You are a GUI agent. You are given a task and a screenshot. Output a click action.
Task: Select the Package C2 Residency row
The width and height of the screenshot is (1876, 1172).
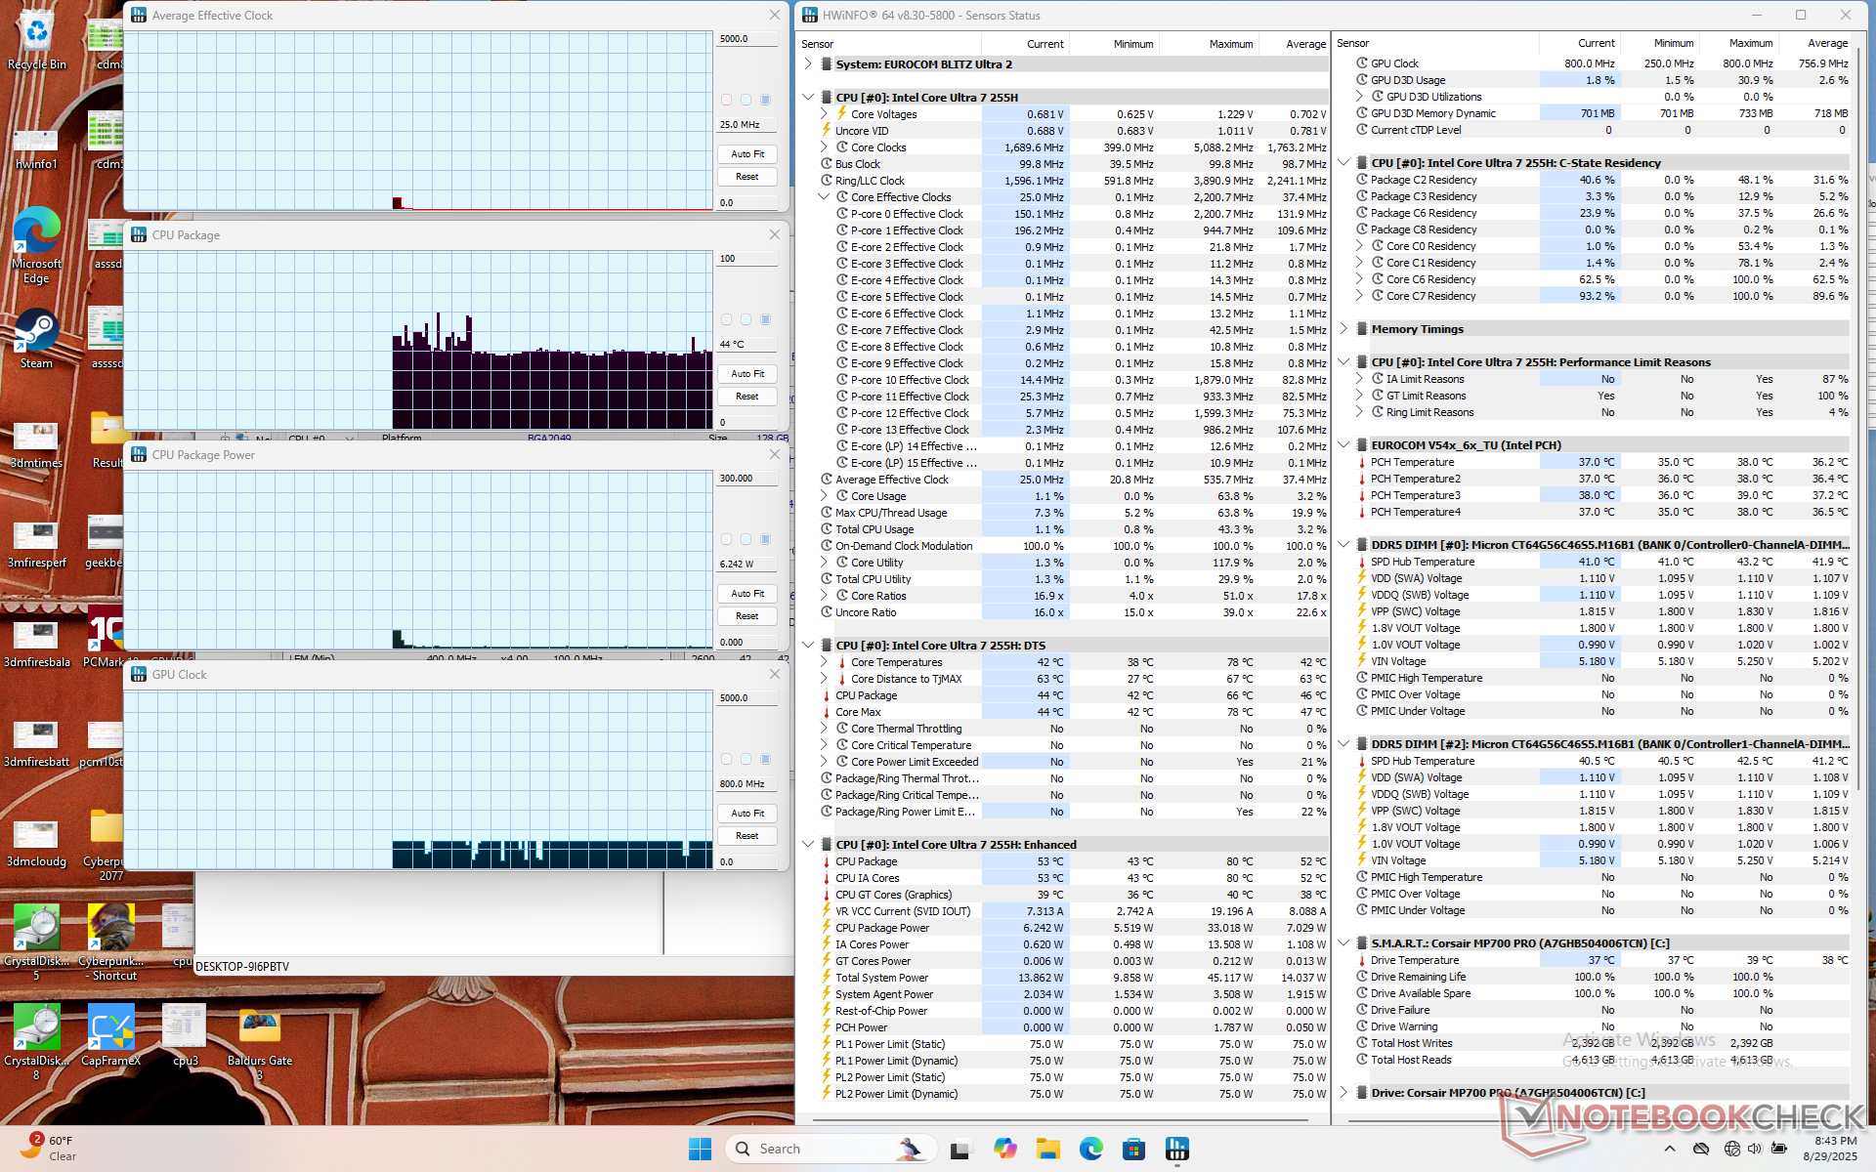[x=1600, y=180]
